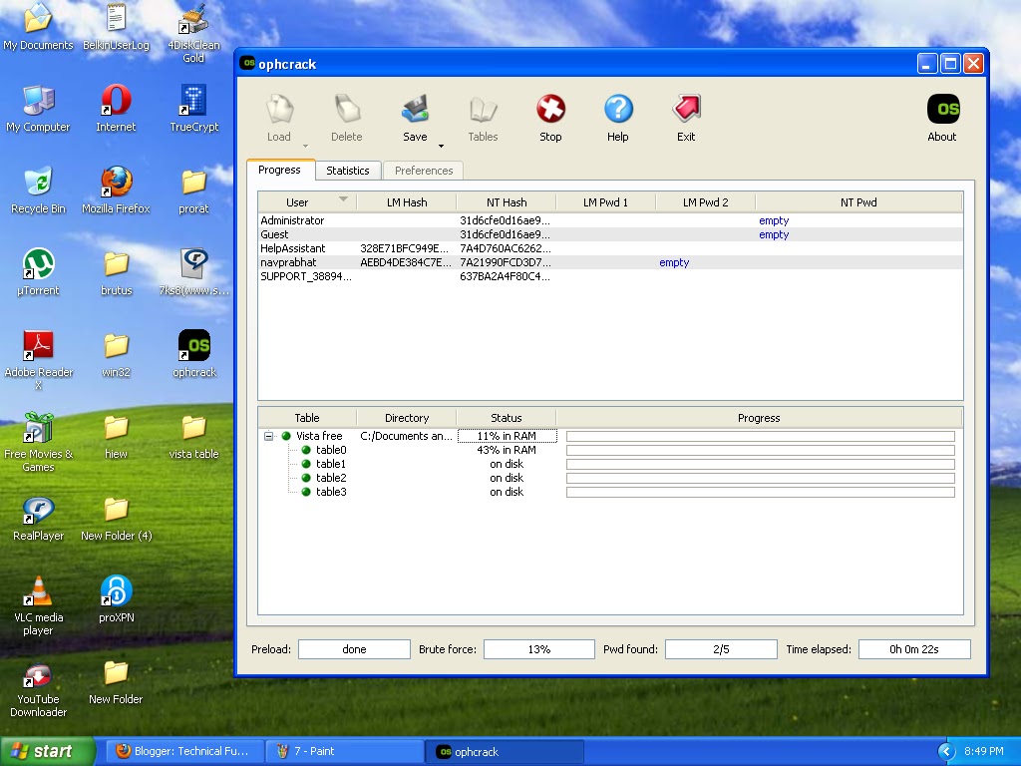Select the µTorrent desktop icon
Screen dimensions: 1021x766
[x=38, y=272]
